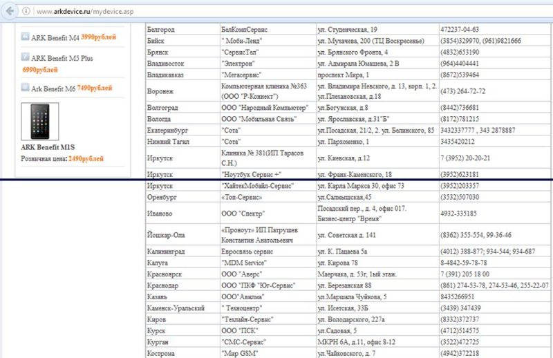
Task: Select the Владивосток city cell
Action: click(182, 64)
